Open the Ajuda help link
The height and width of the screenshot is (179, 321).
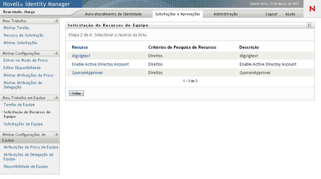(290, 14)
